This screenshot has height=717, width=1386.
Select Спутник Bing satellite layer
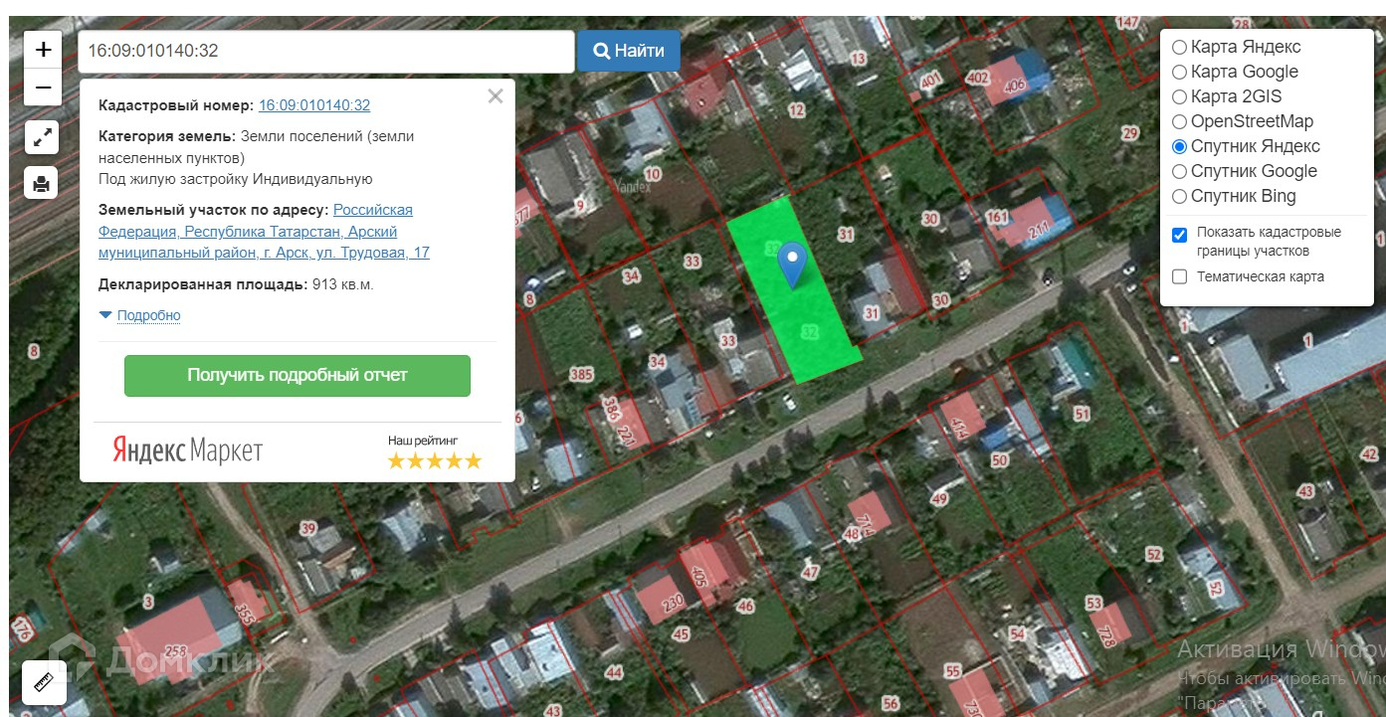click(1179, 196)
